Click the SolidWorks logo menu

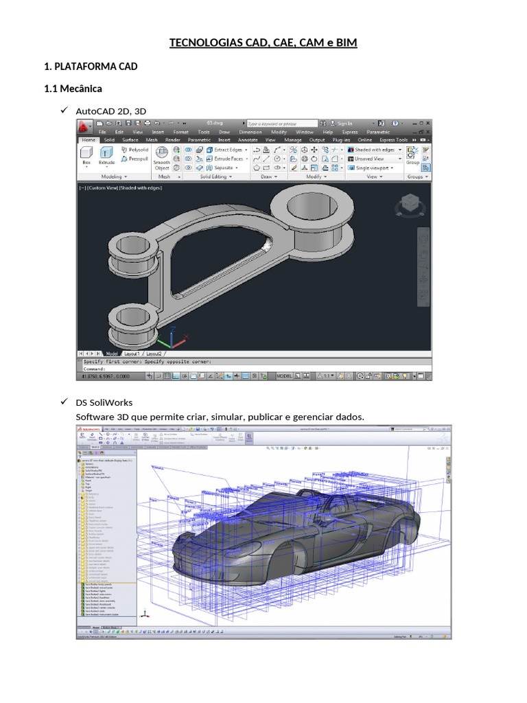coord(90,429)
